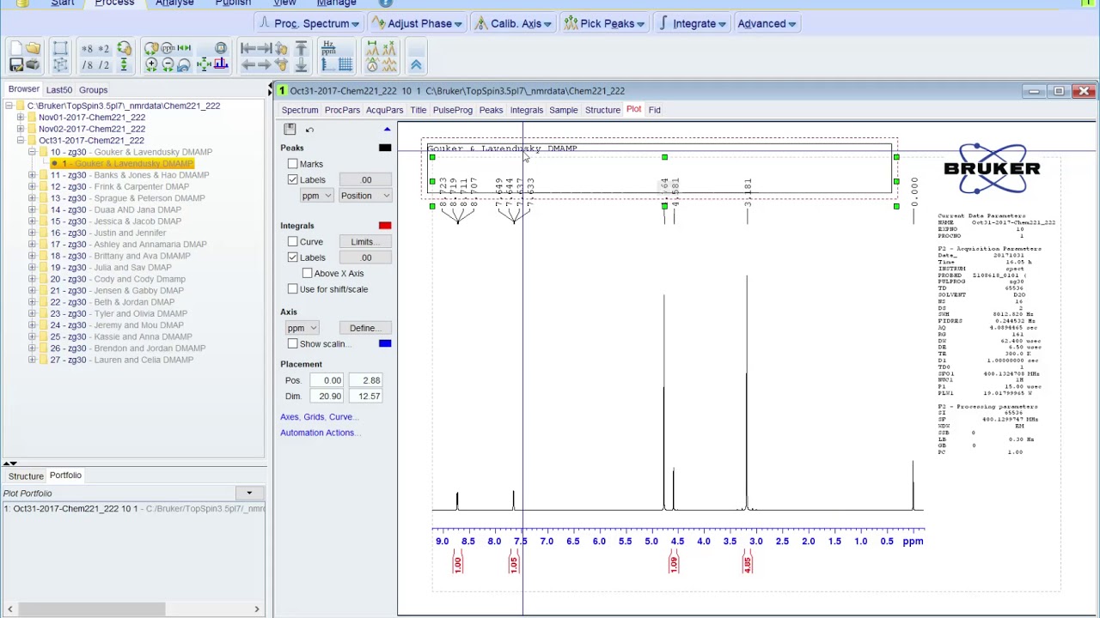Click the *8 intensity scale icon
Viewport: 1100px width, 618px height.
click(87, 49)
